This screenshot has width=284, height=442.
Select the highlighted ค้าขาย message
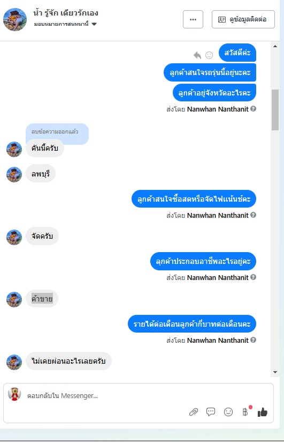click(x=42, y=299)
